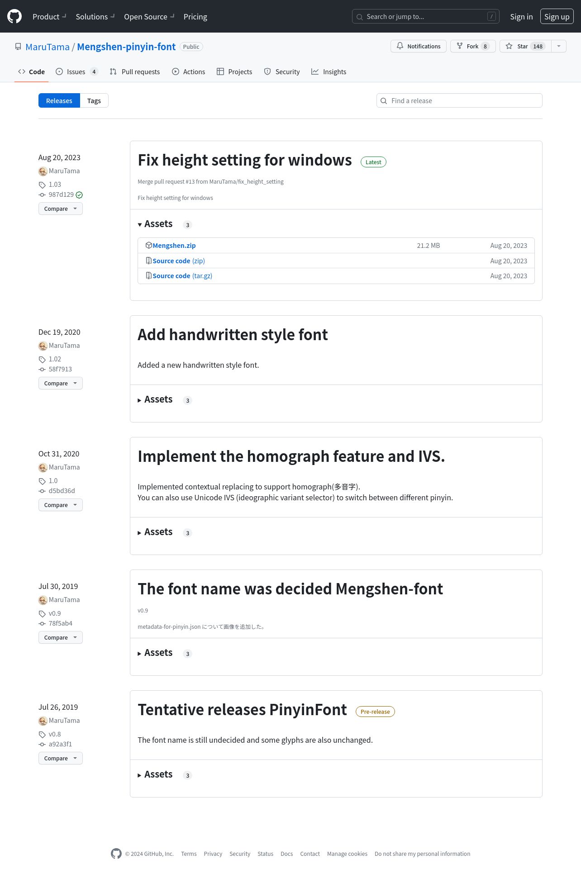
Task: Collapse Assets for Fix height setting release
Action: [155, 224]
